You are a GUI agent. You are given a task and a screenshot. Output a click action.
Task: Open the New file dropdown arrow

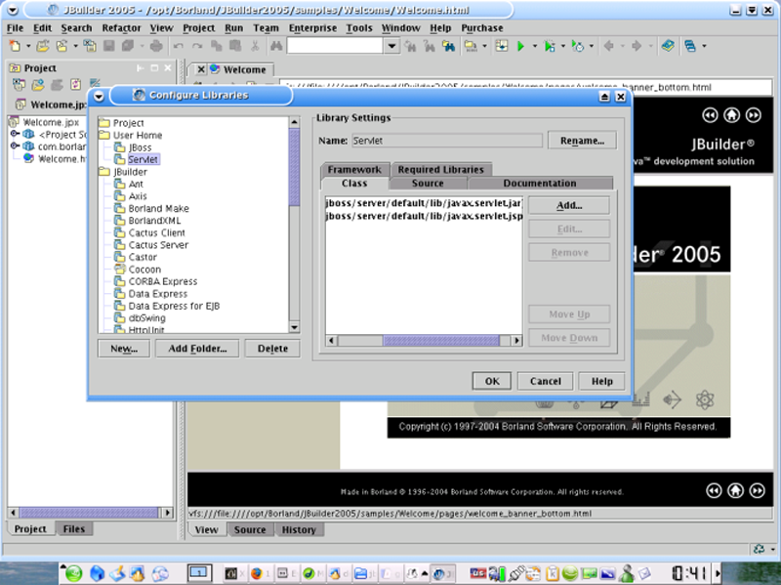pos(28,46)
